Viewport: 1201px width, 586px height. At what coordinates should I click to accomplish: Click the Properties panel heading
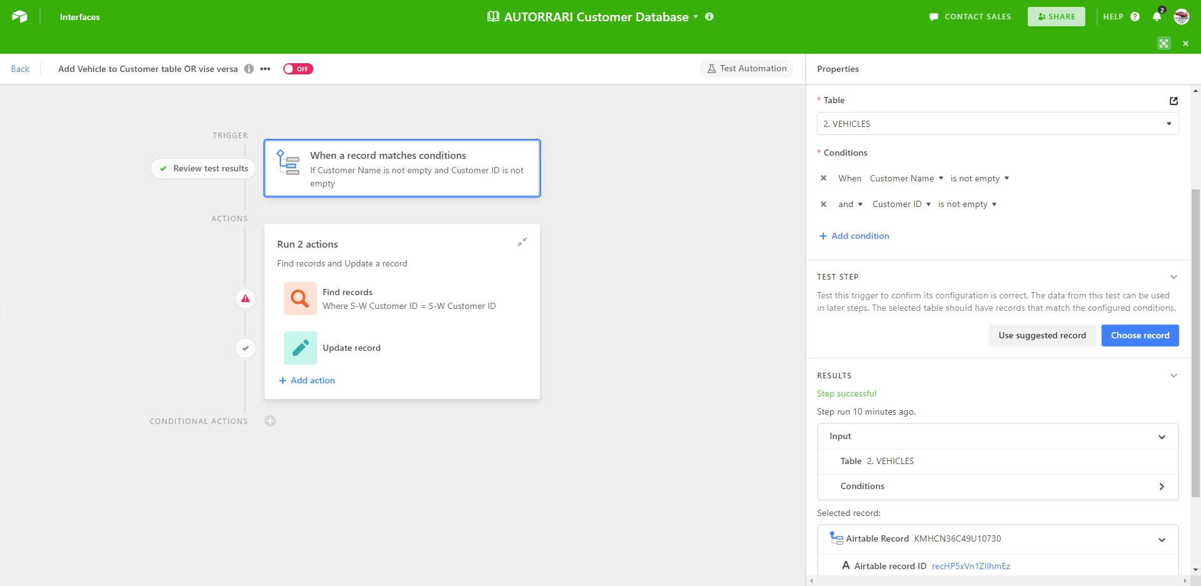point(838,69)
